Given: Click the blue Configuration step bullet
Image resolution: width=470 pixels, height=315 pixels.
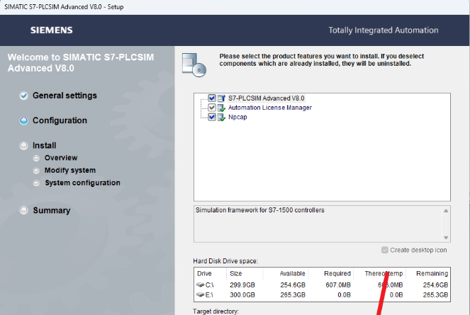Looking at the screenshot, I should pos(24,121).
